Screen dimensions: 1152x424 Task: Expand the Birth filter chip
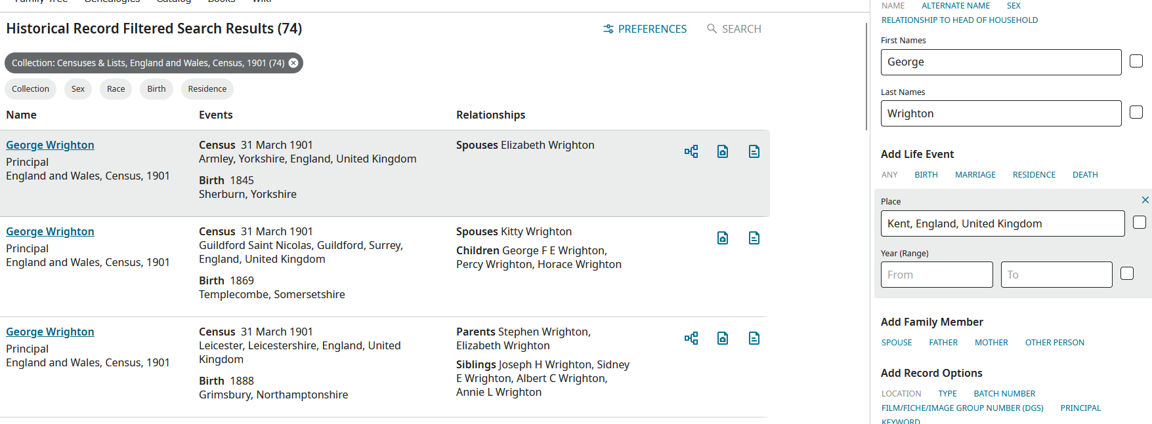tap(156, 89)
